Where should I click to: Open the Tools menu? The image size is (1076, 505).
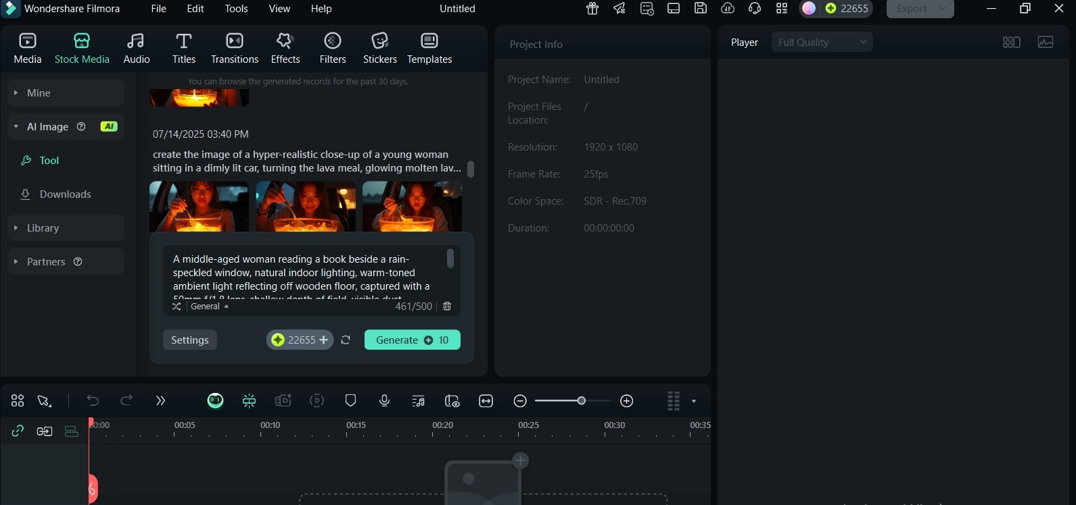pos(236,9)
